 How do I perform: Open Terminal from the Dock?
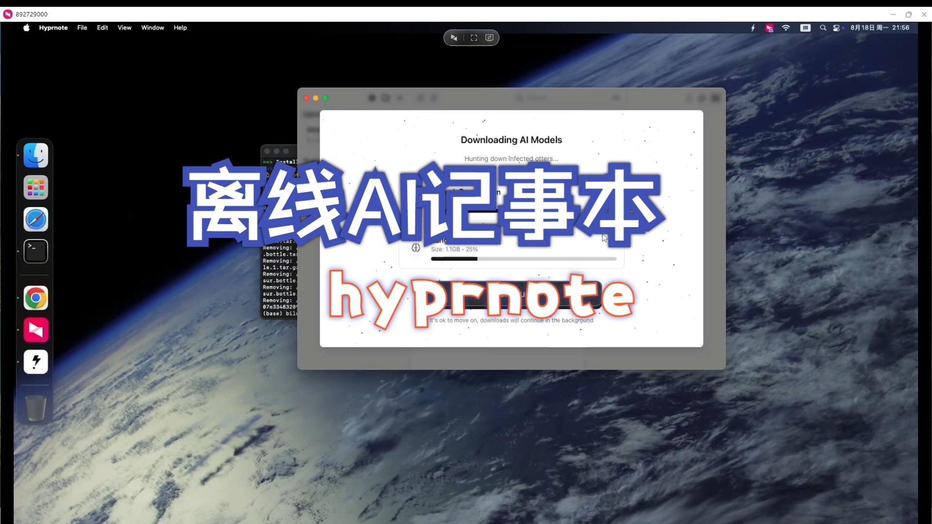[x=36, y=251]
